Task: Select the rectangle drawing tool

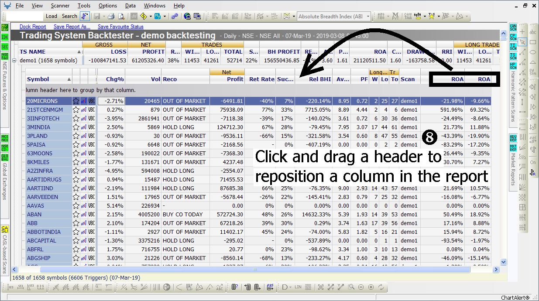Action: coord(533,42)
